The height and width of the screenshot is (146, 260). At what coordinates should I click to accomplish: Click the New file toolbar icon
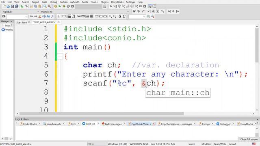click(4, 6)
